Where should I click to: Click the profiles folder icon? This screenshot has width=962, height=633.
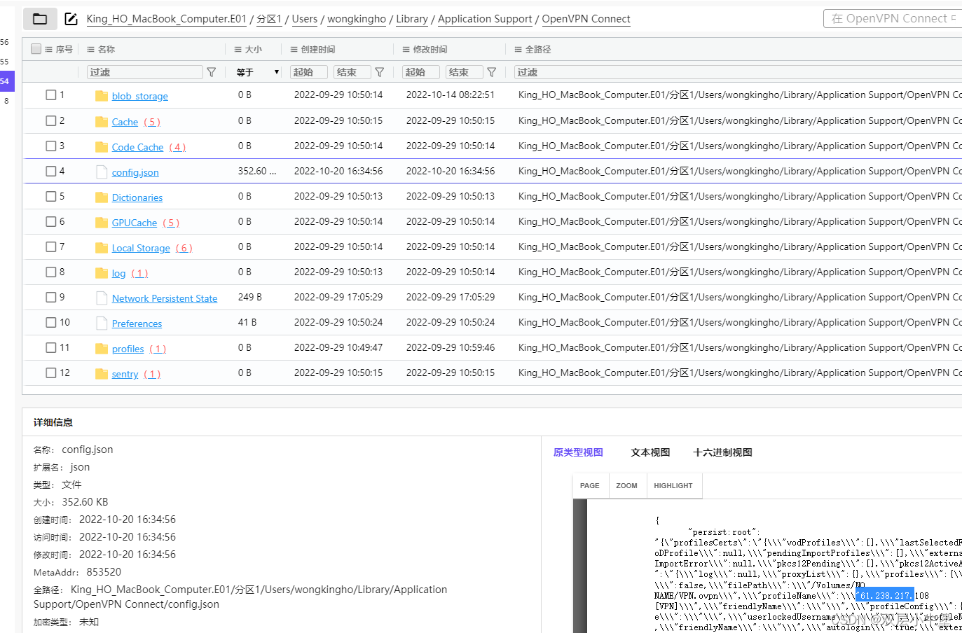click(x=102, y=349)
